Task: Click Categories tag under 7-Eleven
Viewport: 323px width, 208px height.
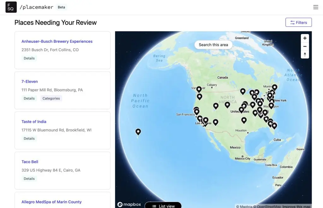Action: (51, 98)
